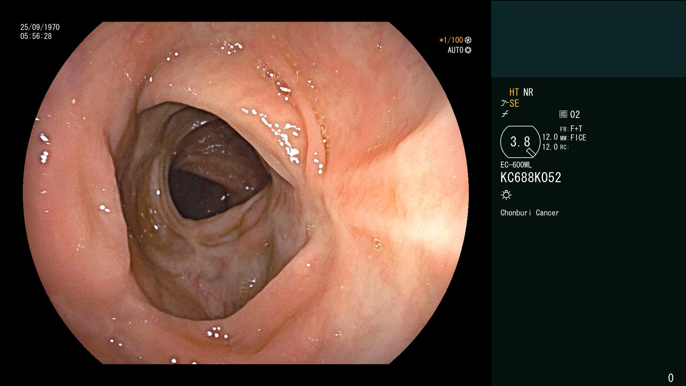Click the *1/100 shutter value
This screenshot has height=386, width=686.
451,40
